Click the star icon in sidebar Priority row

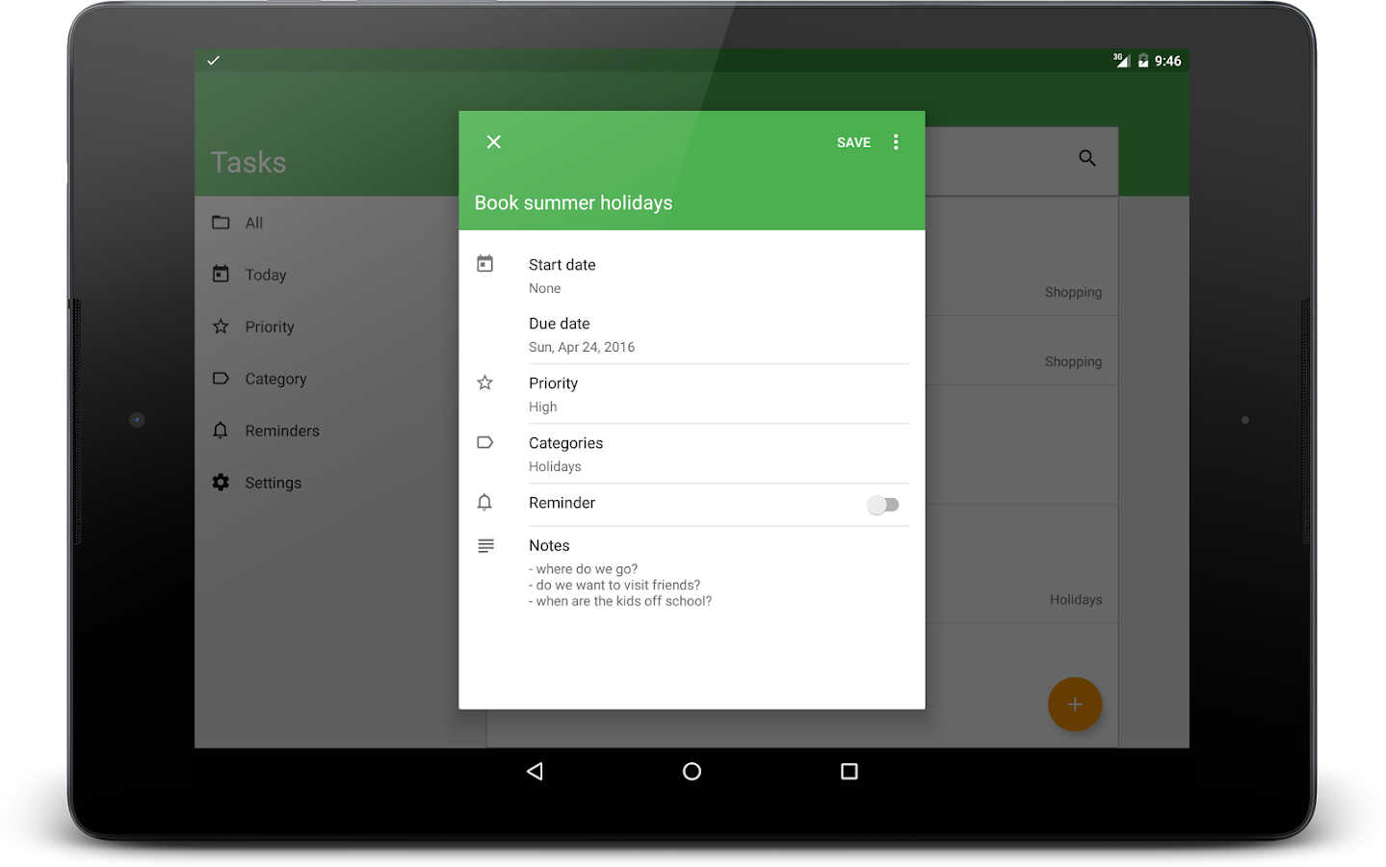coord(221,326)
